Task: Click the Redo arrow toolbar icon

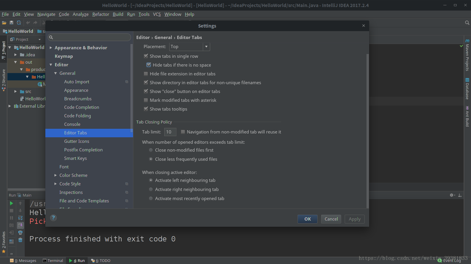Action: [35, 23]
